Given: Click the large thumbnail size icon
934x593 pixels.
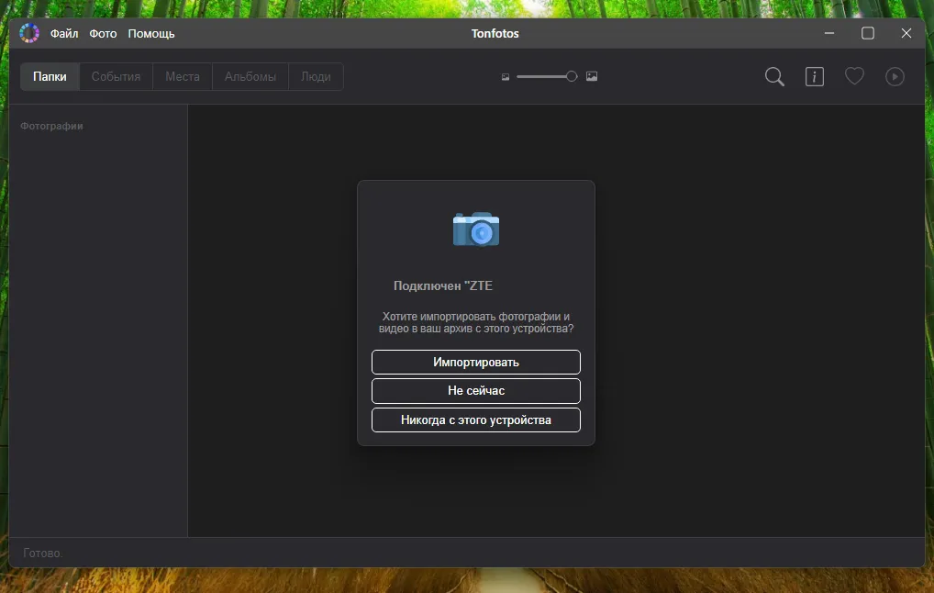Looking at the screenshot, I should tap(592, 77).
